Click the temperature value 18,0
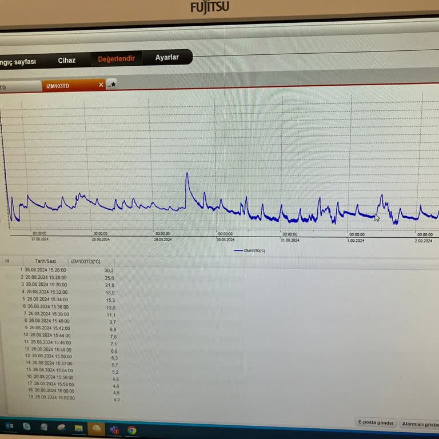Screen dimensions: 439x439 (x=110, y=293)
